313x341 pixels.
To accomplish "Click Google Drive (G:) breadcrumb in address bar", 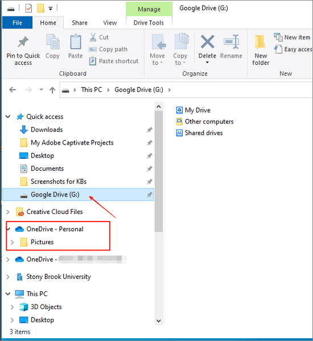I will click(139, 89).
